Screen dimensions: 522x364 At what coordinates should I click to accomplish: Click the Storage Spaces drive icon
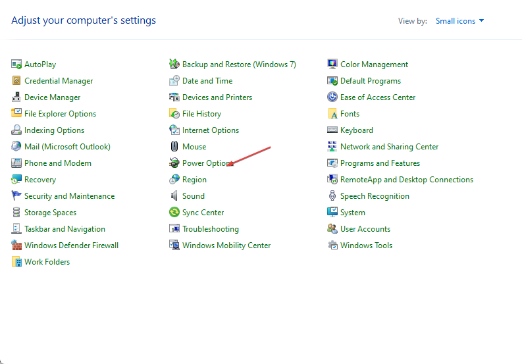(16, 212)
